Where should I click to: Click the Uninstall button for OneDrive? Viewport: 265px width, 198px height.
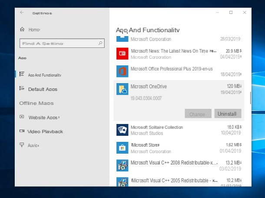pyautogui.click(x=228, y=114)
